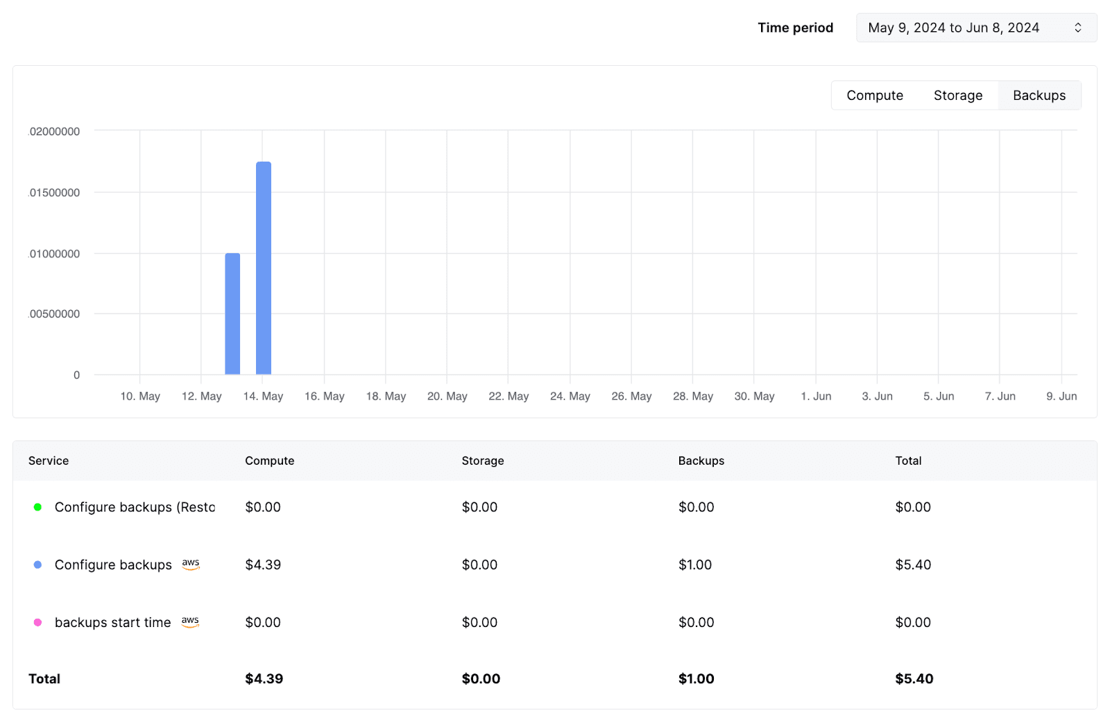Click the Total column header
The width and height of the screenshot is (1110, 720).
click(x=908, y=461)
